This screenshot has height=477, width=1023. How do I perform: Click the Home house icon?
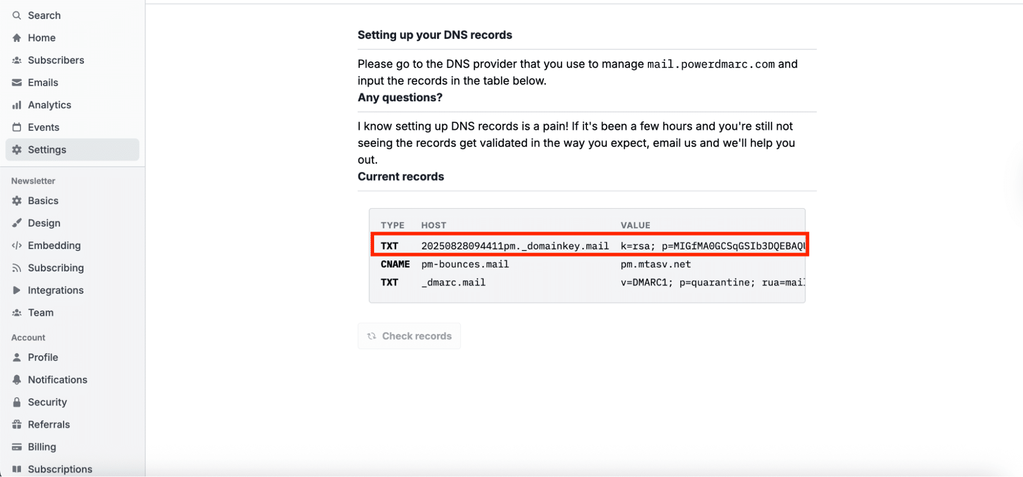point(17,38)
